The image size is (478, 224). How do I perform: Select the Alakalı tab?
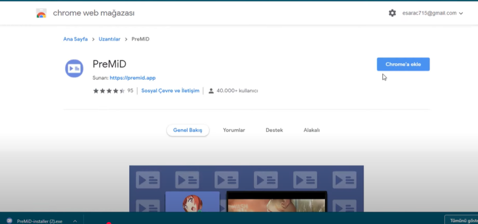click(311, 130)
